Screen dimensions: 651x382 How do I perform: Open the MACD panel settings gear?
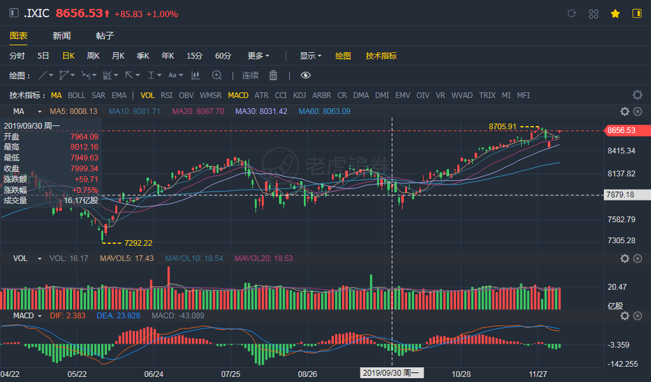pyautogui.click(x=625, y=316)
